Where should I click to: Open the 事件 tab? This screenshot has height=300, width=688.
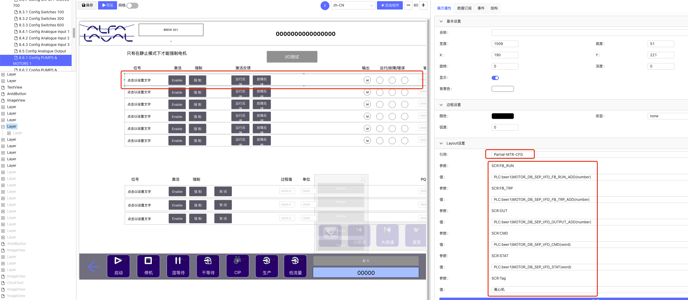(x=481, y=8)
